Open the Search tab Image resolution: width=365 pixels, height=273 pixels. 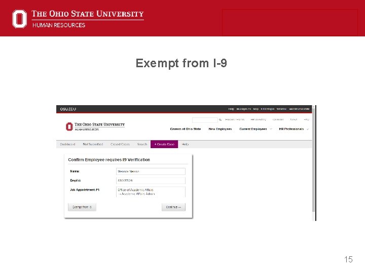[x=142, y=144]
